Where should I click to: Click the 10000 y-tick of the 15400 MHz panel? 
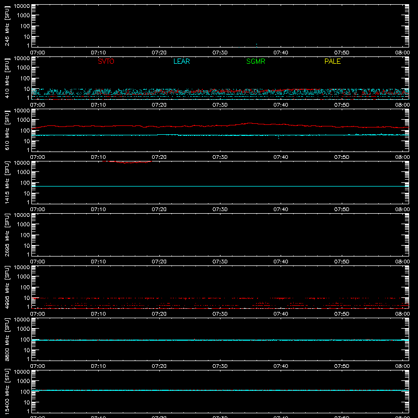[22, 372]
